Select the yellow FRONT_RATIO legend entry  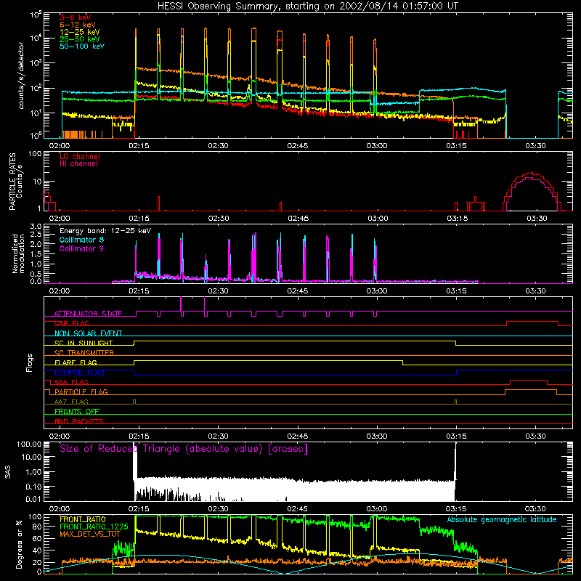click(83, 519)
